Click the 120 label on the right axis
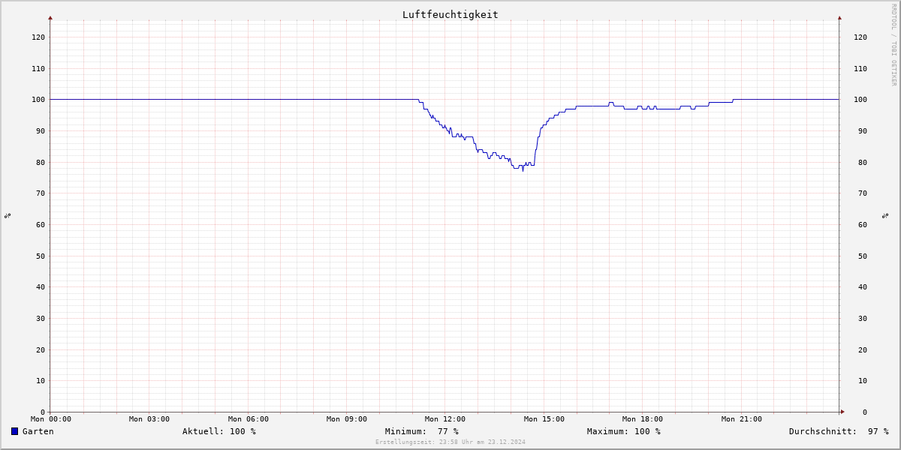Image resolution: width=901 pixels, height=450 pixels. click(860, 37)
